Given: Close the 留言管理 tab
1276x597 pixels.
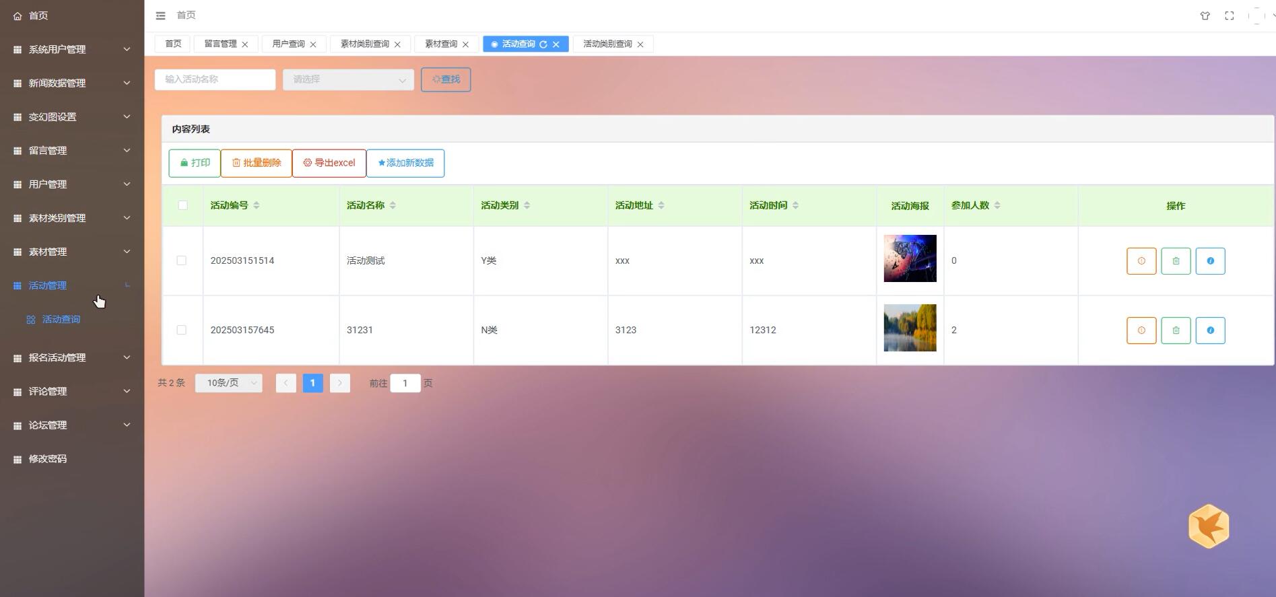Looking at the screenshot, I should (245, 44).
